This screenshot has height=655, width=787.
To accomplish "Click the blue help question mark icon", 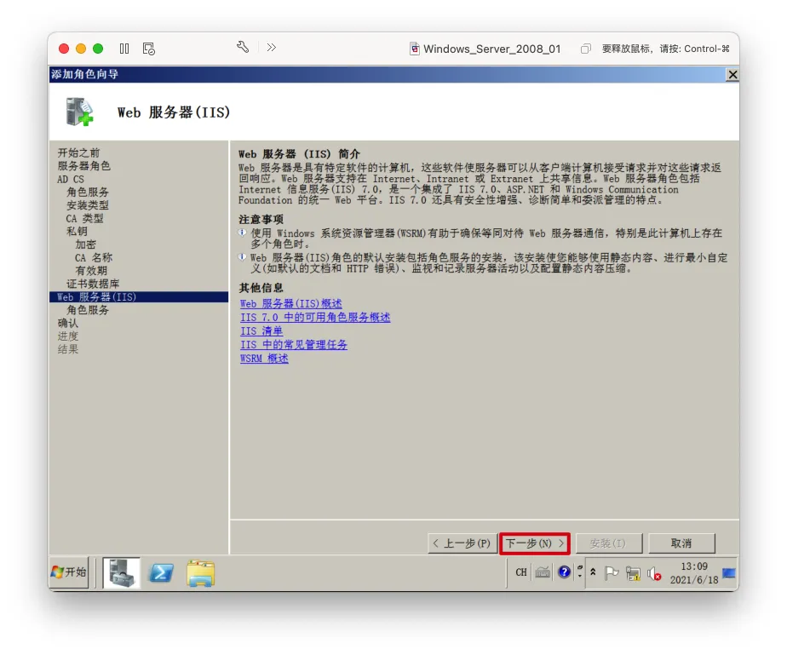I will click(564, 572).
